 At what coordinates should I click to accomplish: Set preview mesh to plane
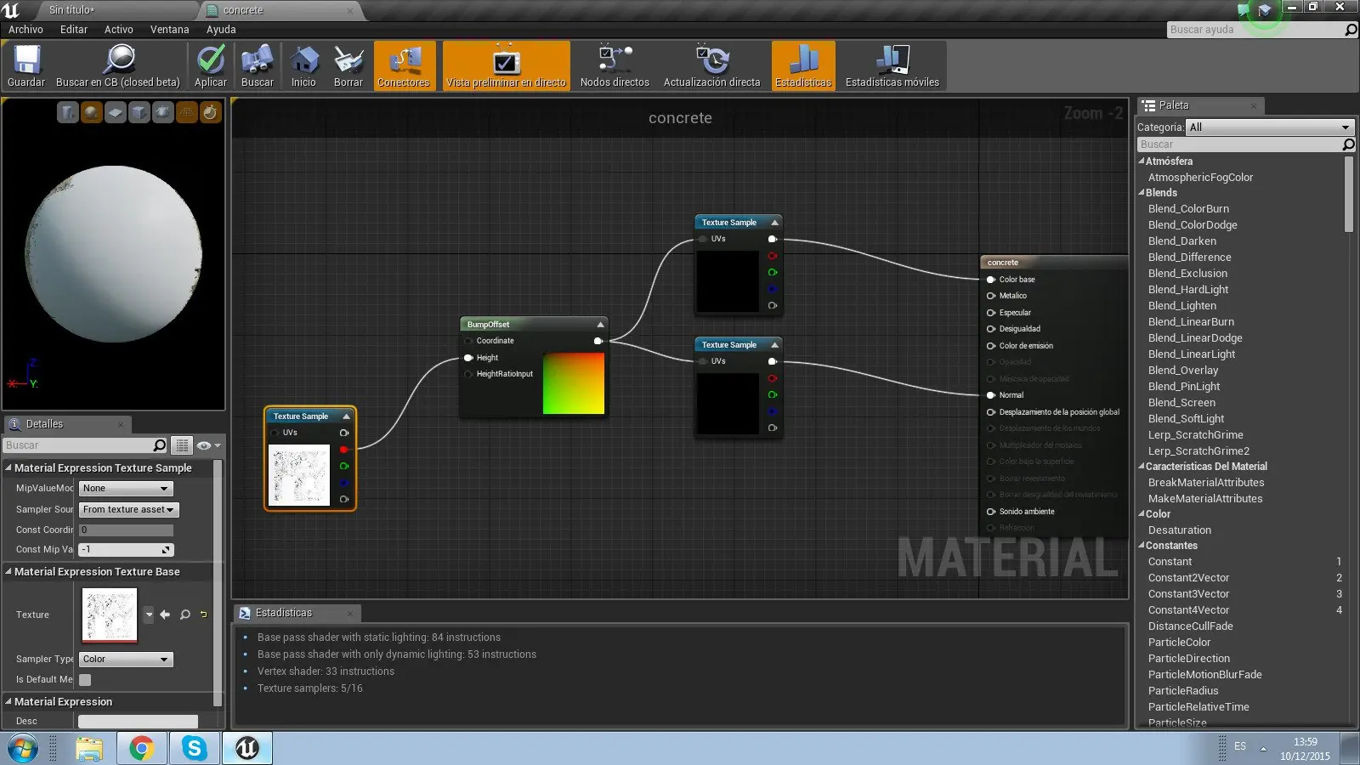point(116,112)
